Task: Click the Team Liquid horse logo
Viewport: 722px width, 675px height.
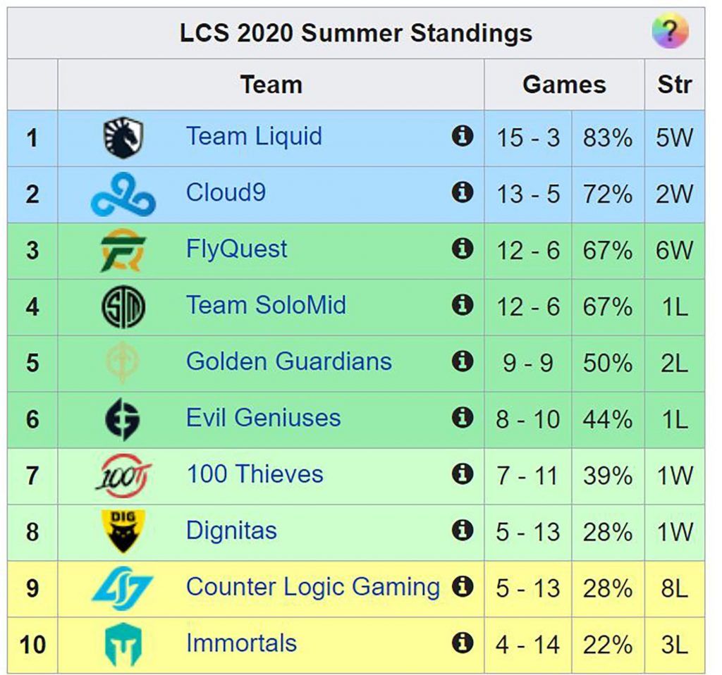Action: tap(123, 137)
